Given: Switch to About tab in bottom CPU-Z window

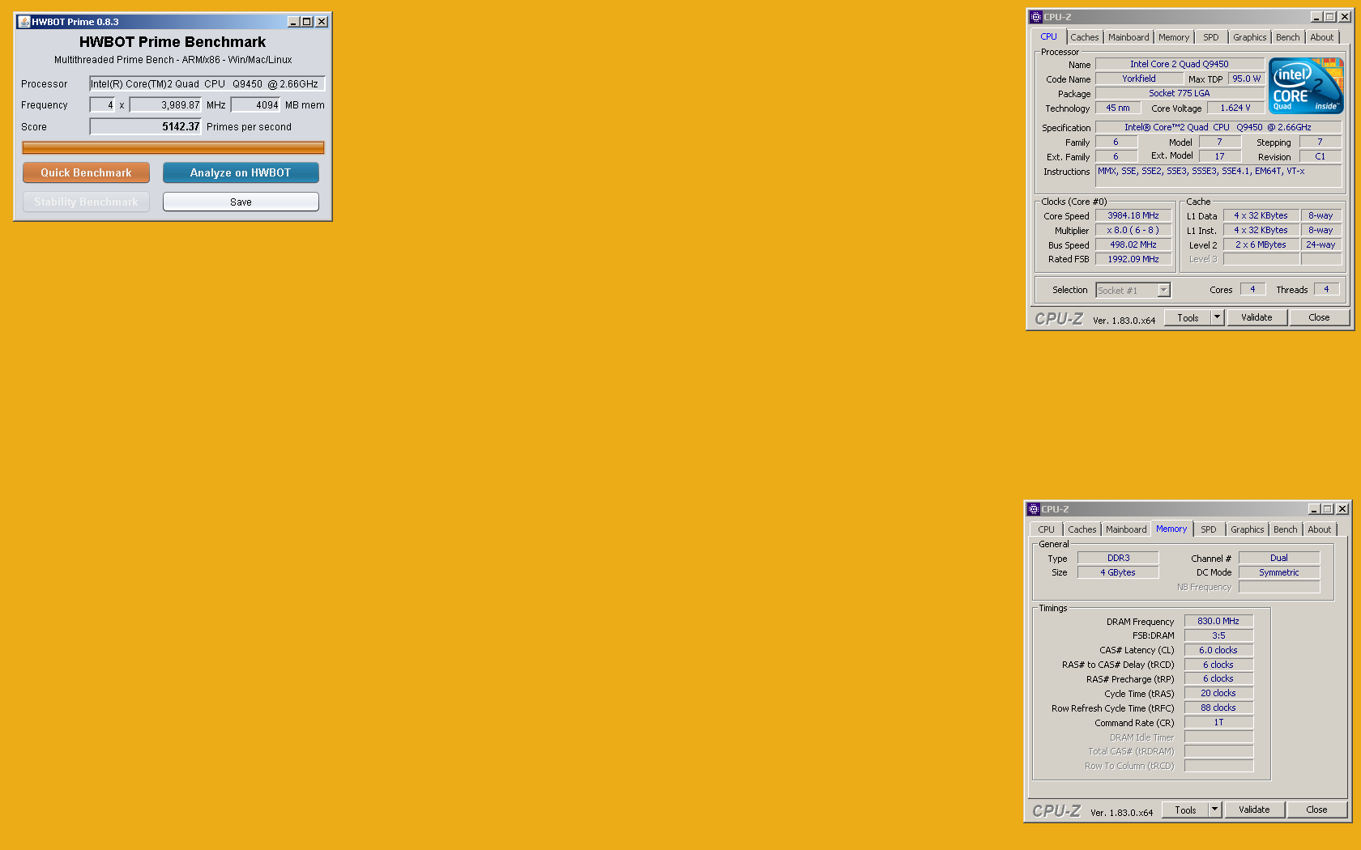Looking at the screenshot, I should pyautogui.click(x=1319, y=529).
